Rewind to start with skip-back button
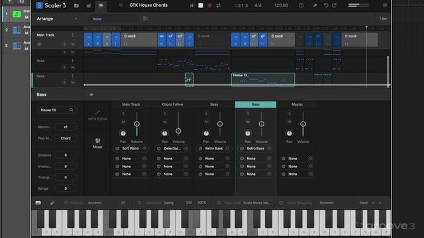The height and width of the screenshot is (238, 424). (x=191, y=5)
